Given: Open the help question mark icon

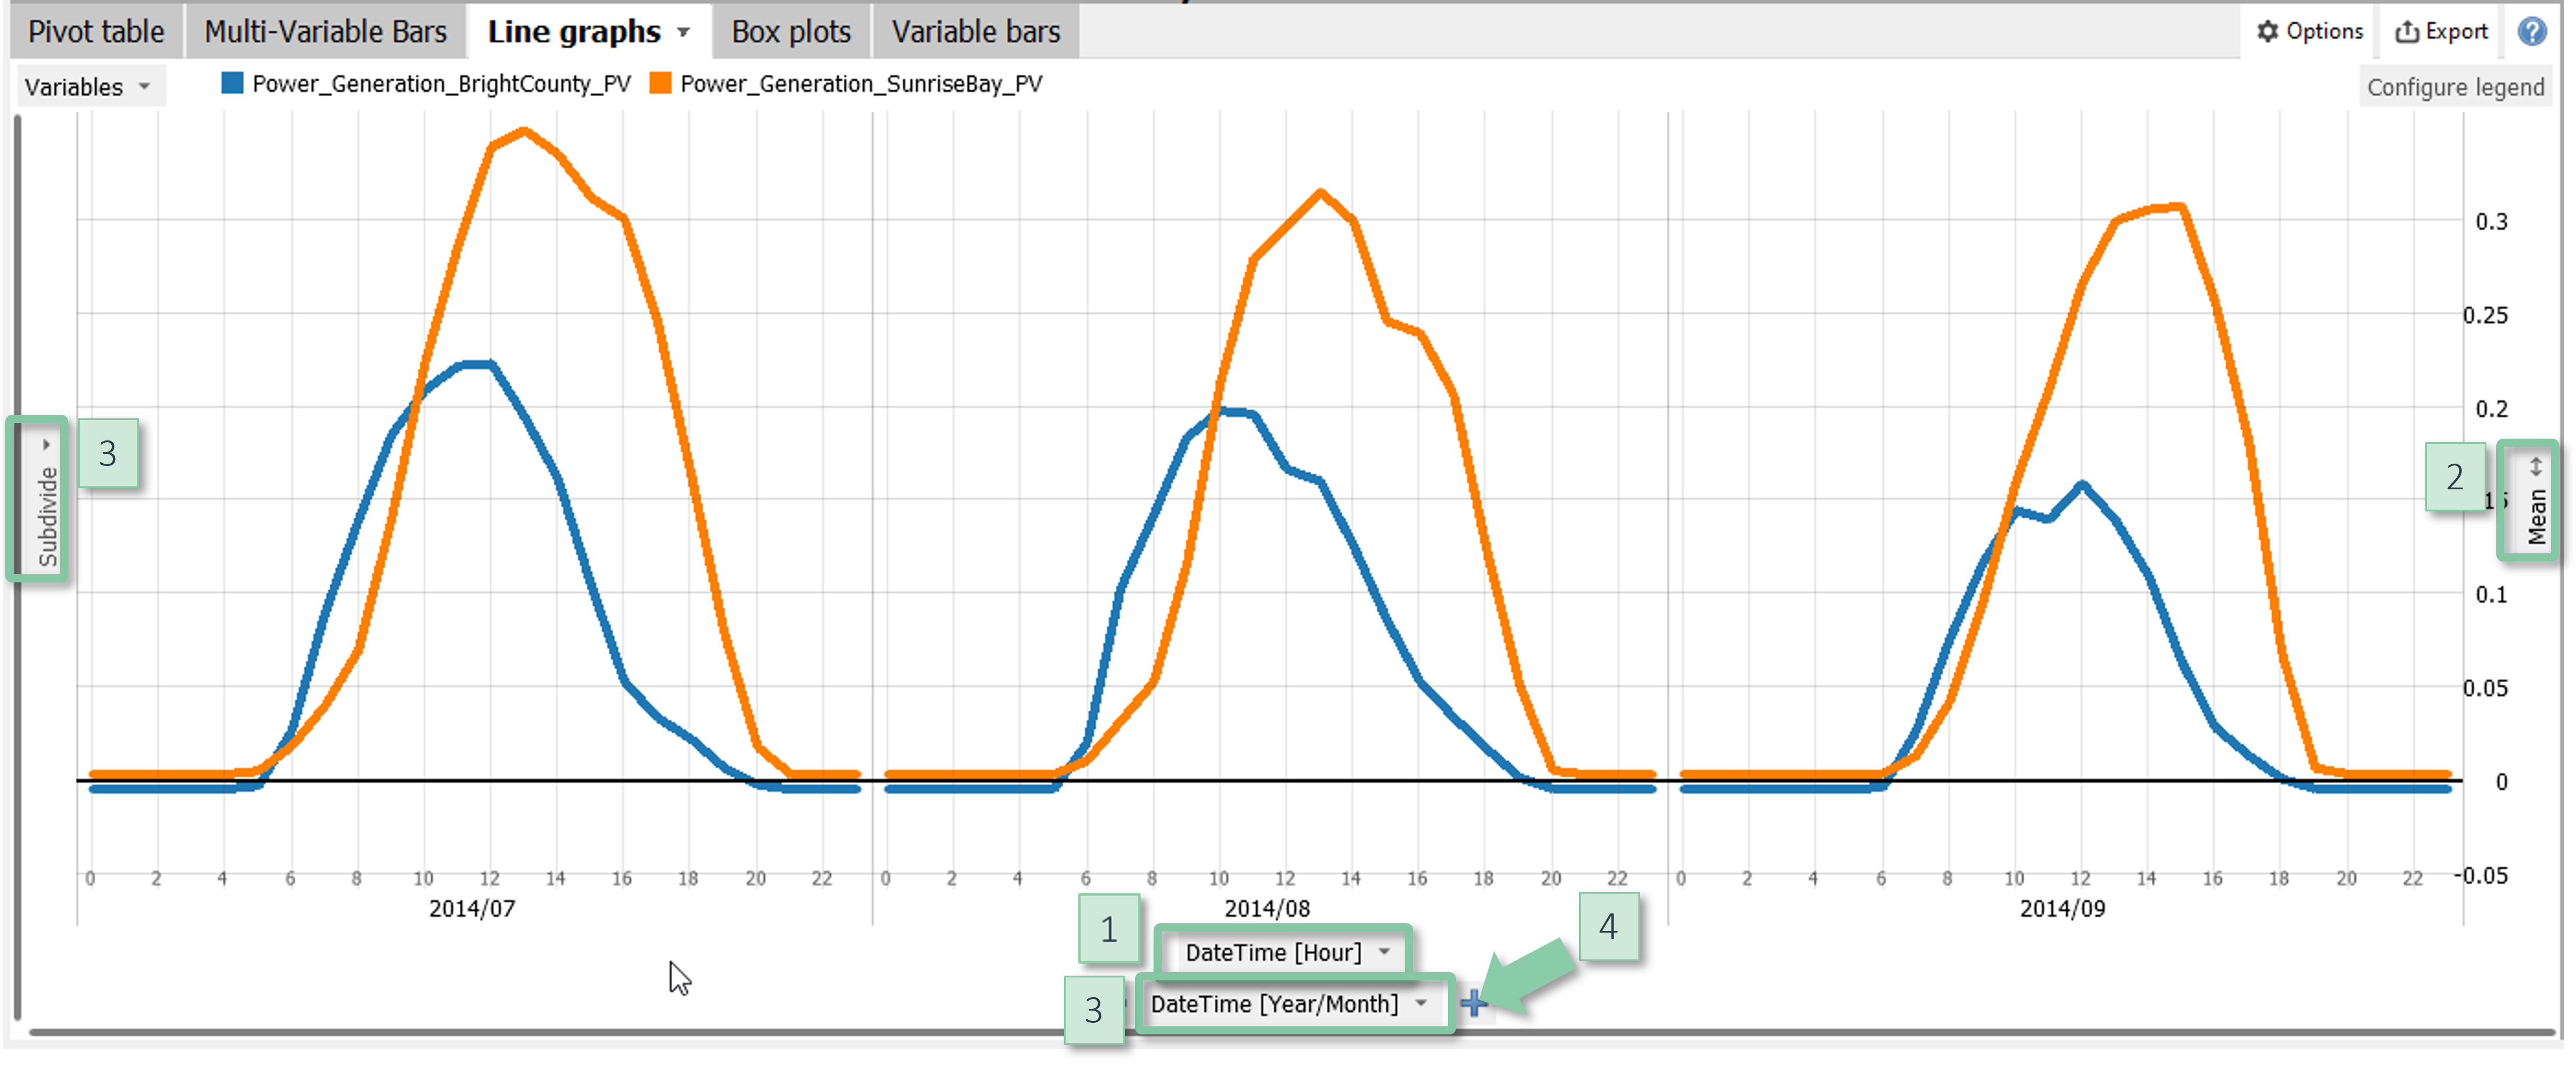Looking at the screenshot, I should [2531, 32].
